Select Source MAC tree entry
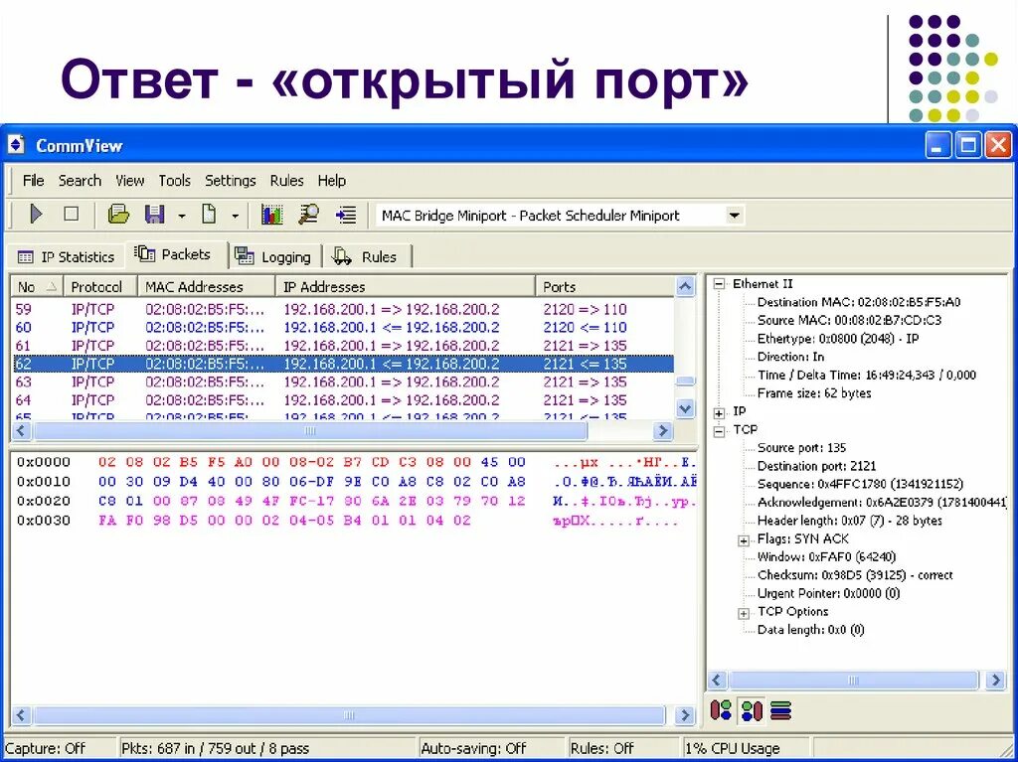The height and width of the screenshot is (762, 1018). coord(849,320)
